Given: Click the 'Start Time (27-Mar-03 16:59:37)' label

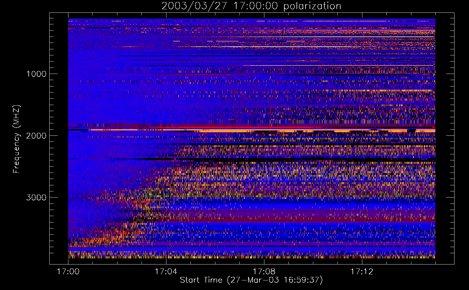Looking at the screenshot, I should click(251, 280).
